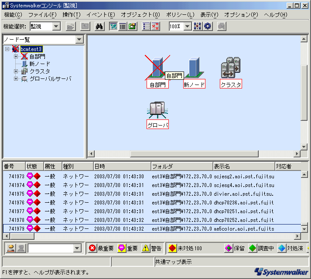Collapse the bcmtest3 tree node
This screenshot has width=311, height=279.
[7, 49]
